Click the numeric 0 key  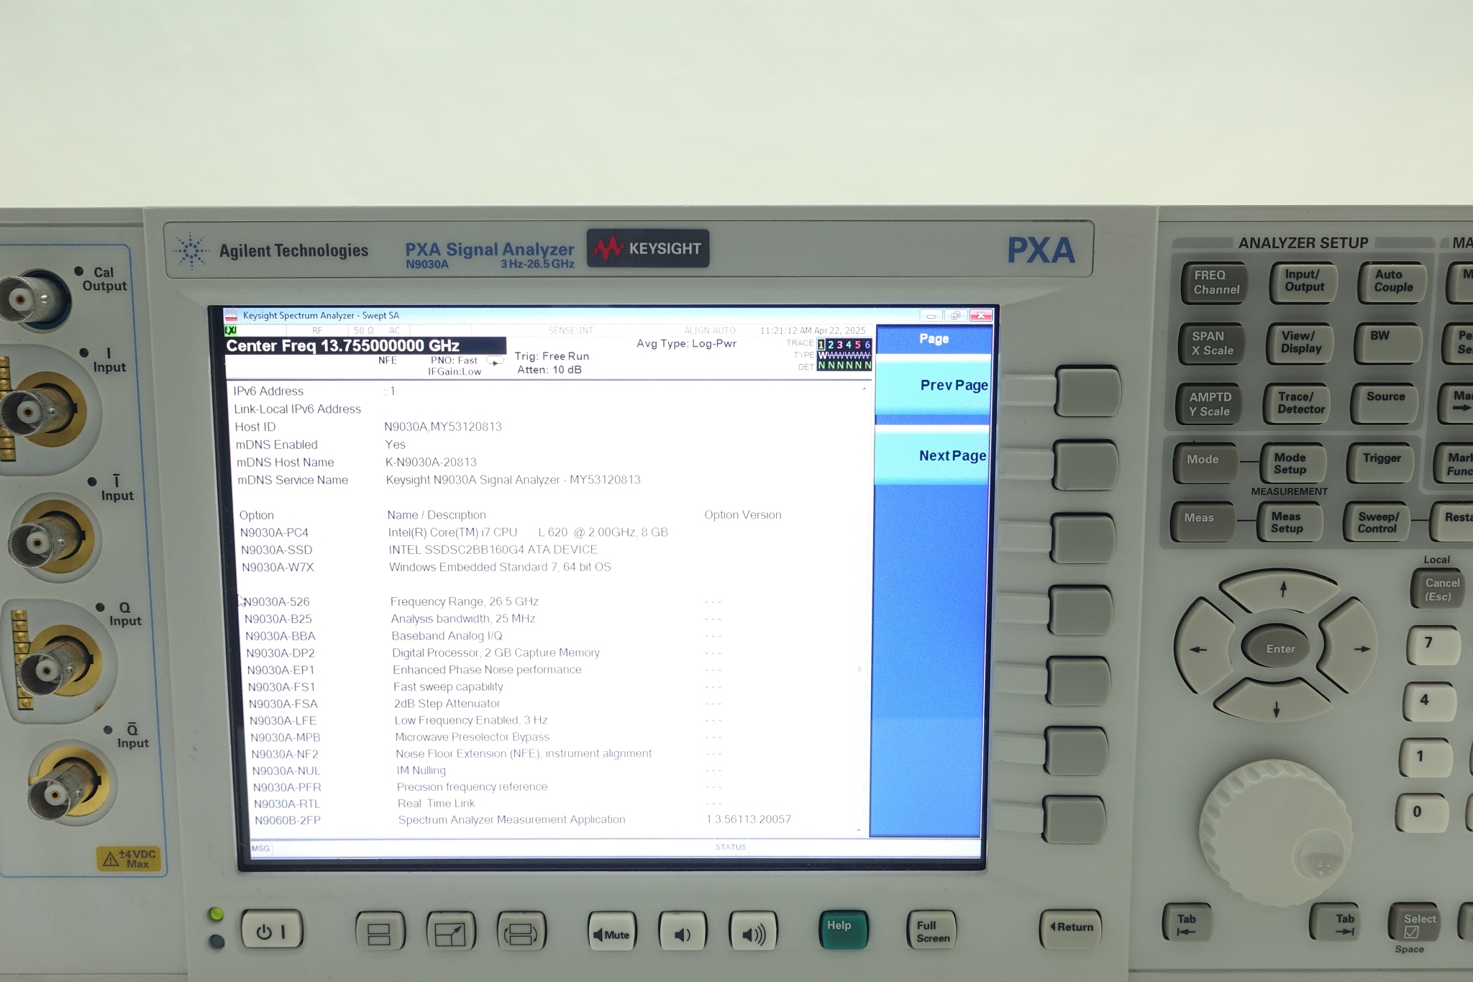pos(1420,813)
